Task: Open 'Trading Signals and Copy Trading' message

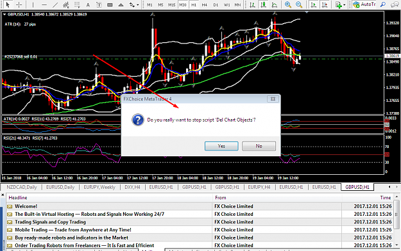Action: 200,222
